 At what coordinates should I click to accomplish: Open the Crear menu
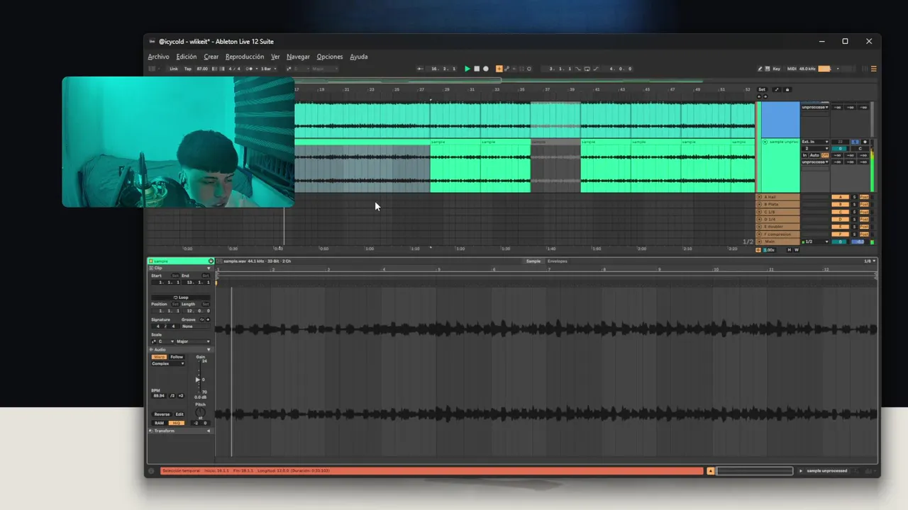click(211, 57)
